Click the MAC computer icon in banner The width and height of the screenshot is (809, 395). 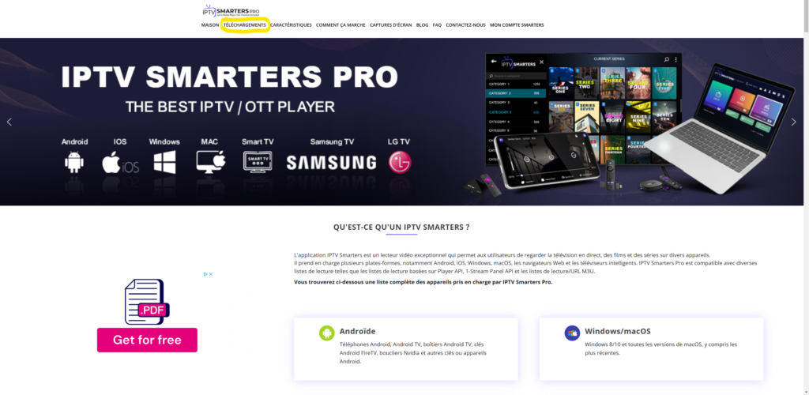[x=210, y=161]
